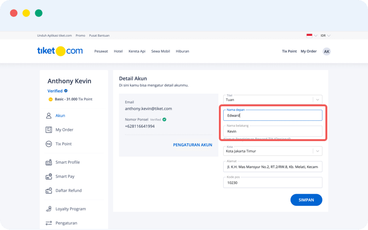Screen dimensions: 368x230
Task: Open the Hotel menu
Action: (118, 51)
